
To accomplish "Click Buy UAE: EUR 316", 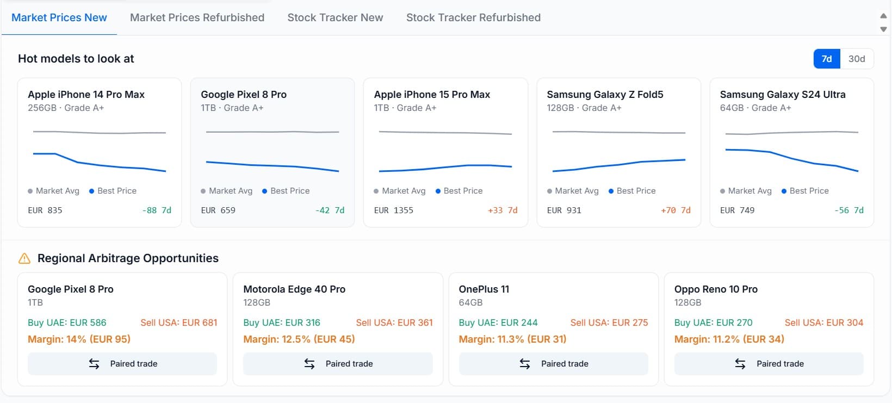I will click(282, 323).
